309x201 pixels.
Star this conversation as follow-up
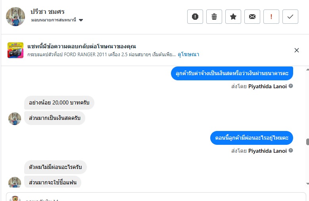pos(233,17)
